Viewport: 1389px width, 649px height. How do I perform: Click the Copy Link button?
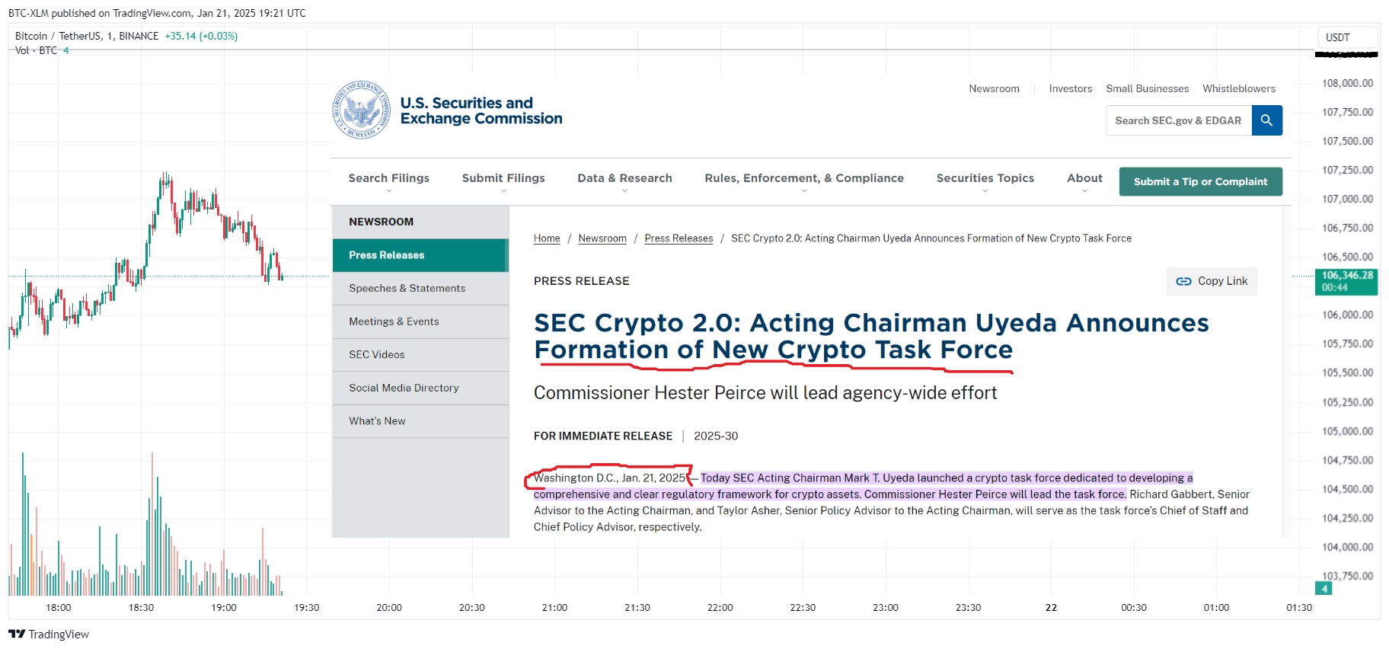tap(1212, 281)
